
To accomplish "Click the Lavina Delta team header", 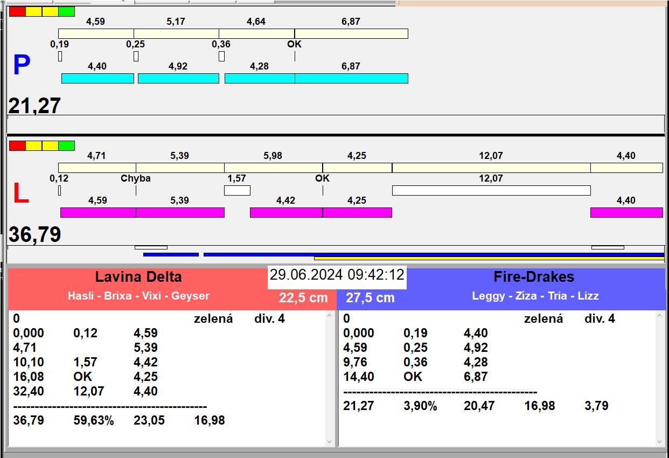I will 138,277.
